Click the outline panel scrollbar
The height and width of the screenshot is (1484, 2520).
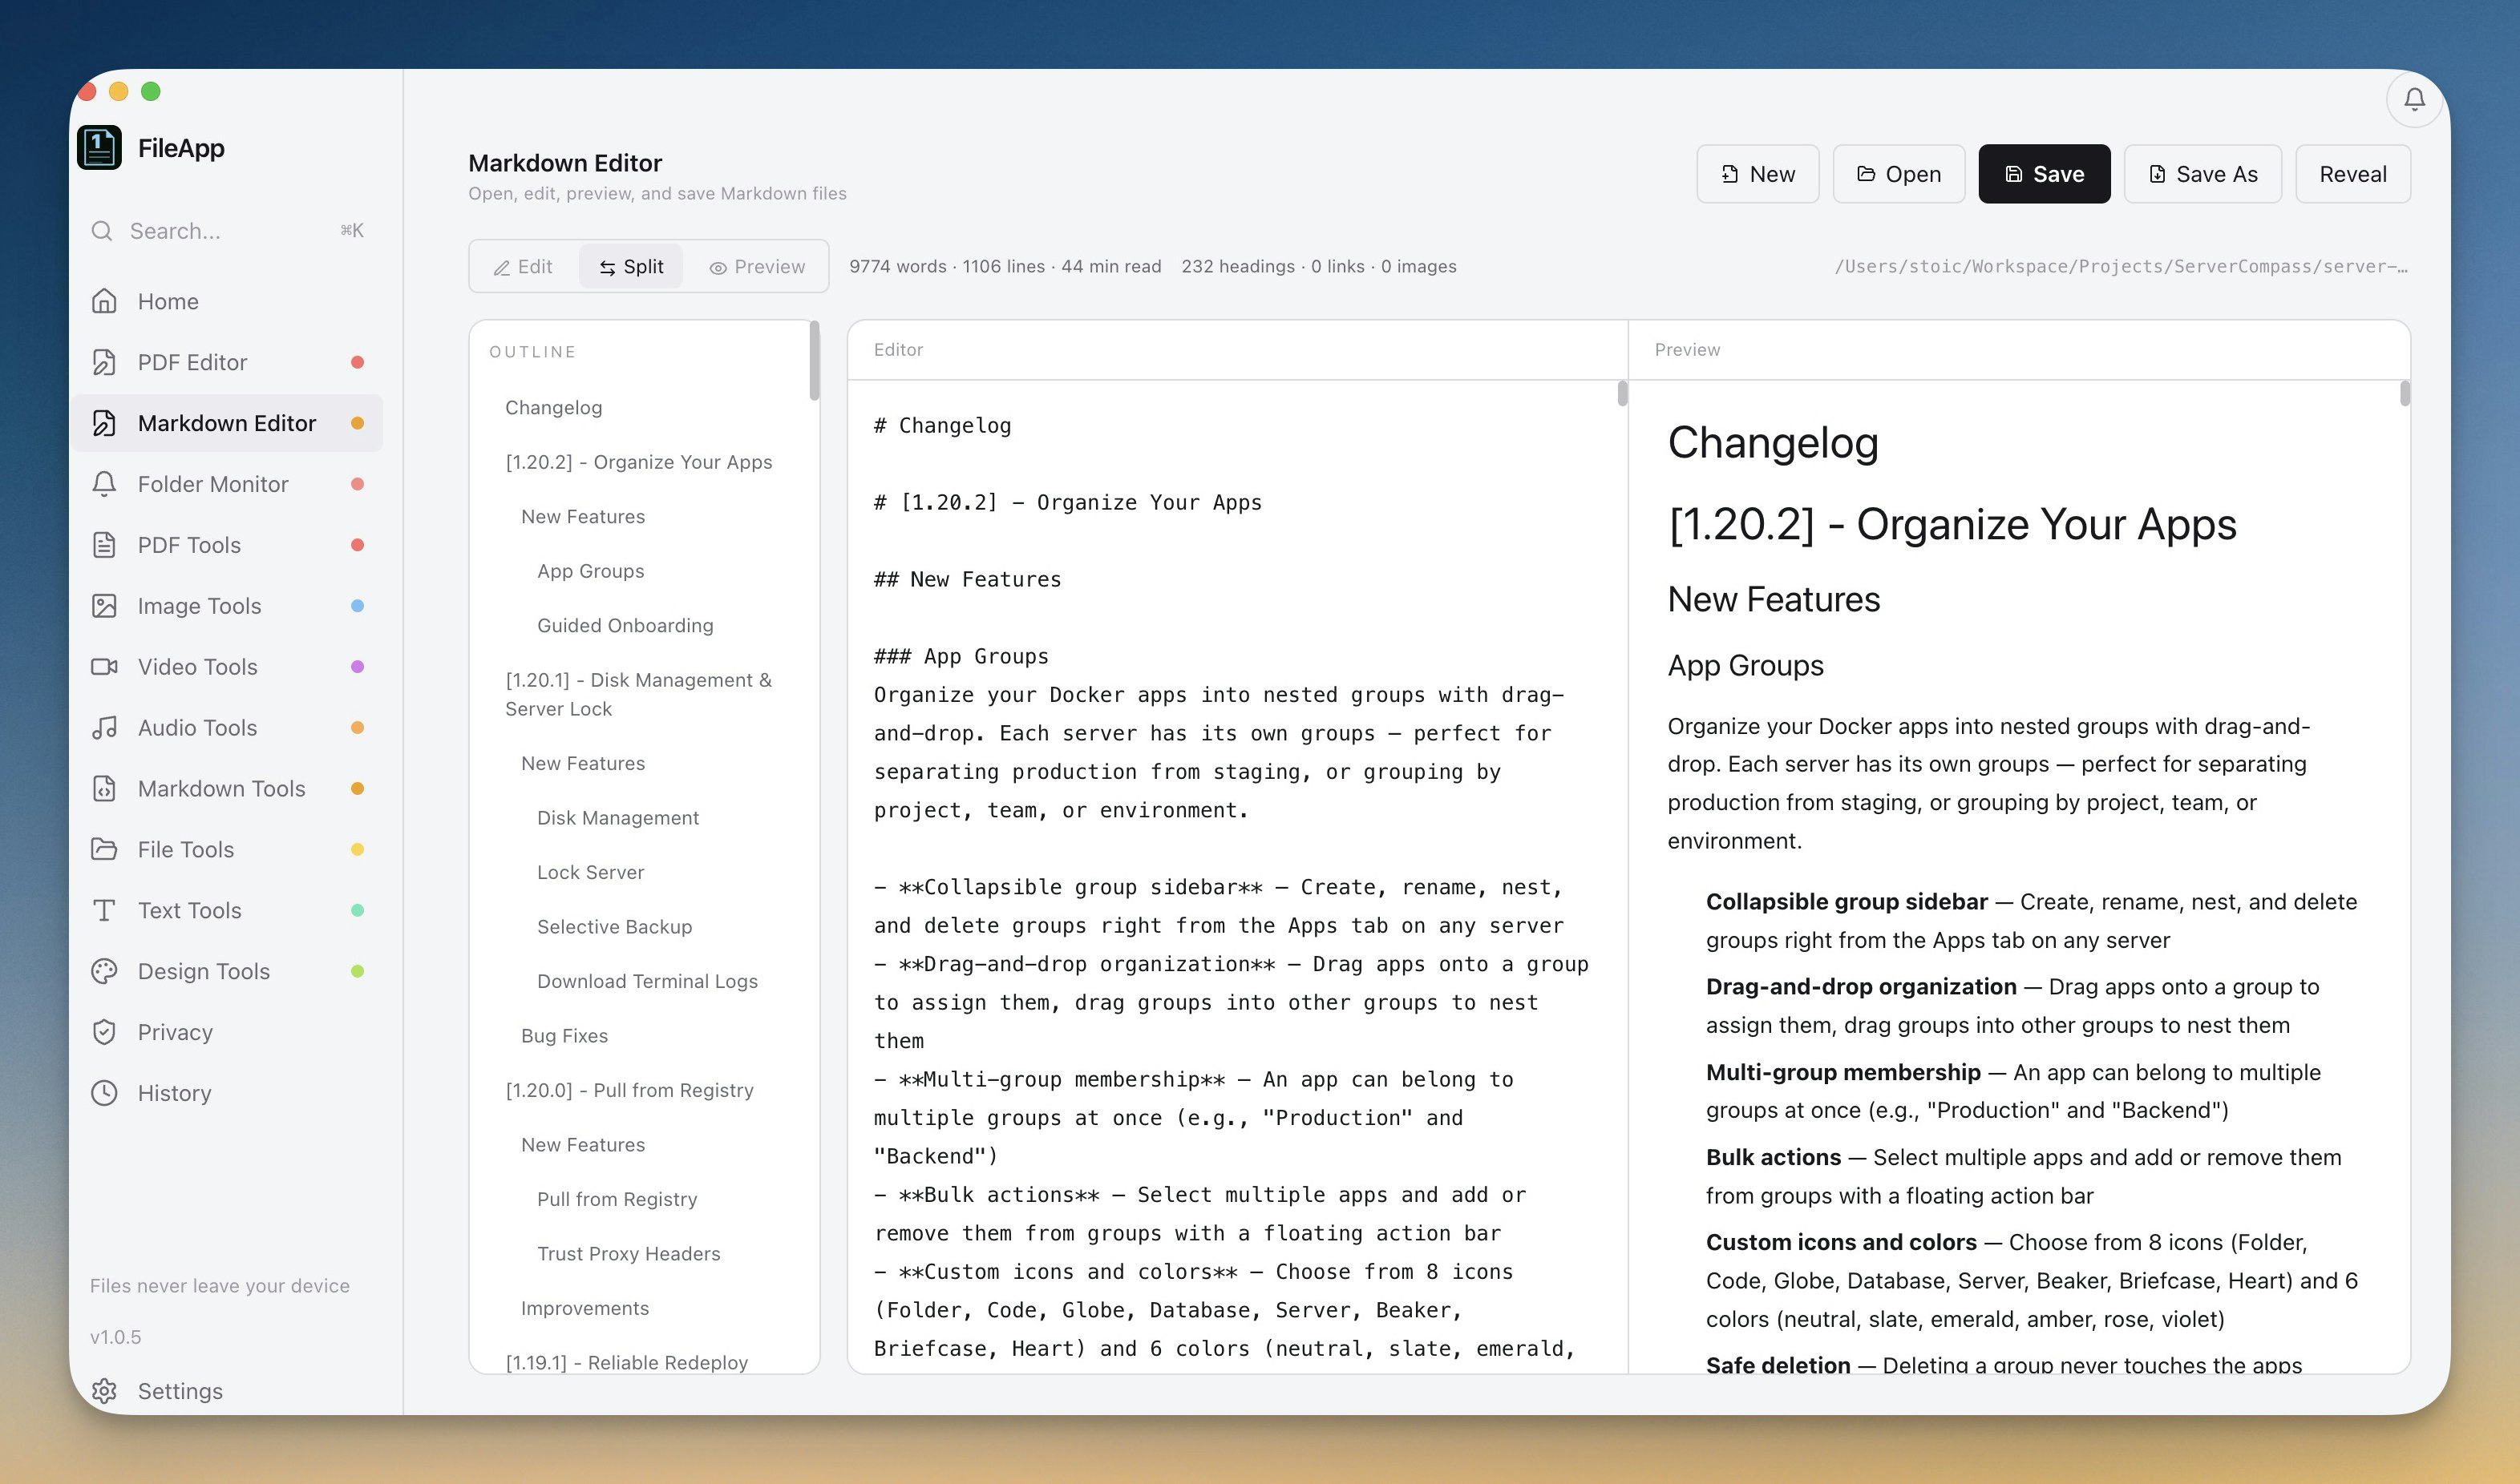click(815, 360)
